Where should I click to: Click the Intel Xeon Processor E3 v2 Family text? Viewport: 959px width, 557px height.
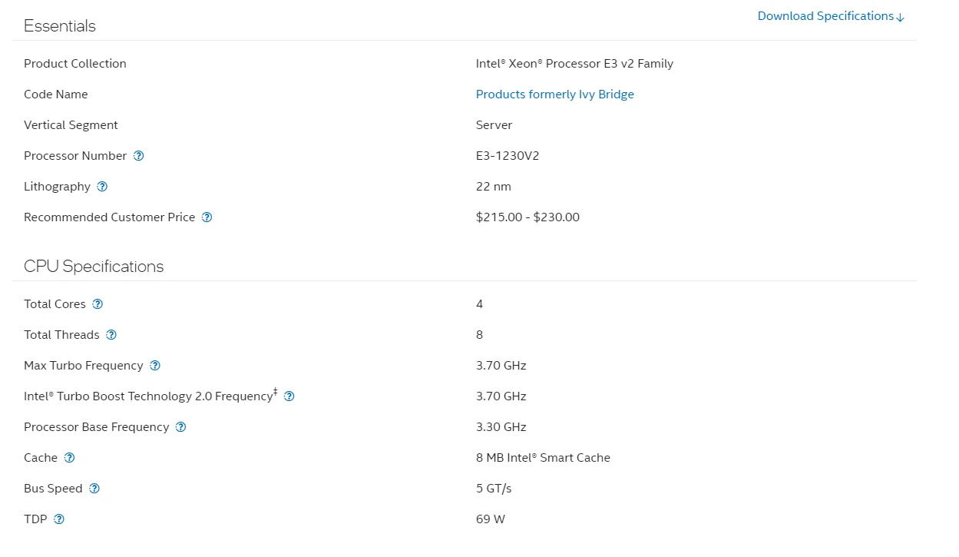click(x=574, y=64)
